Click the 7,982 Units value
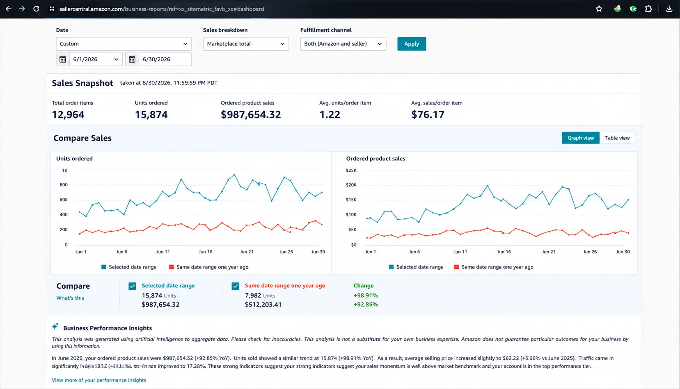Screen dimensions: 680x389 (260, 296)
